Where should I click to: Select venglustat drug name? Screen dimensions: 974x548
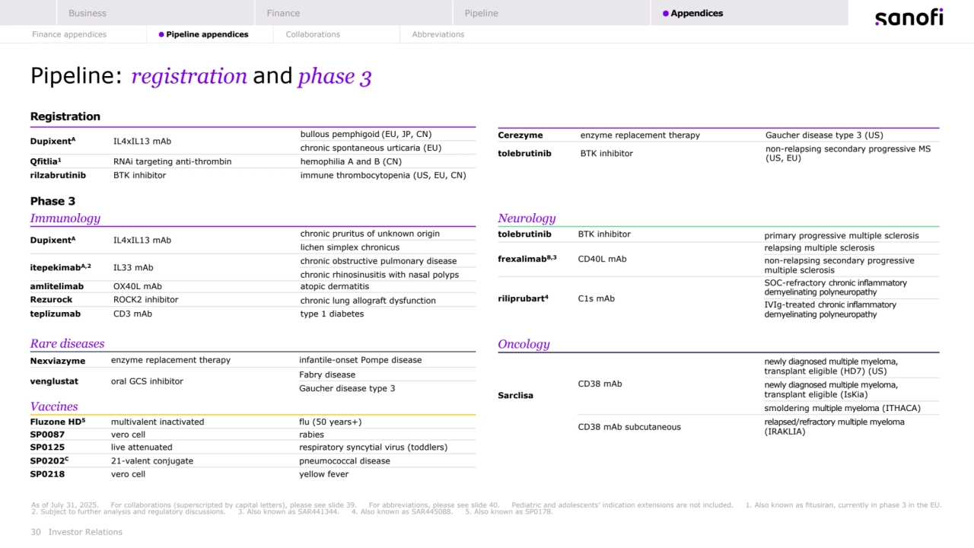[54, 381]
